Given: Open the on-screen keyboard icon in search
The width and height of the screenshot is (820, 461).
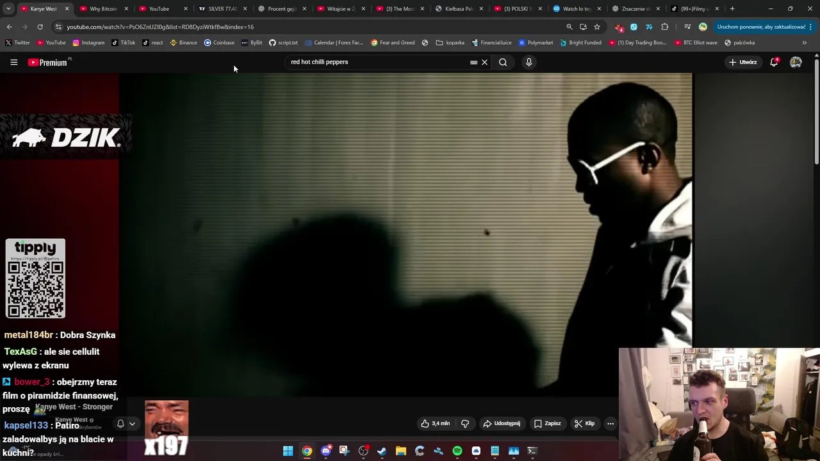Looking at the screenshot, I should [473, 62].
